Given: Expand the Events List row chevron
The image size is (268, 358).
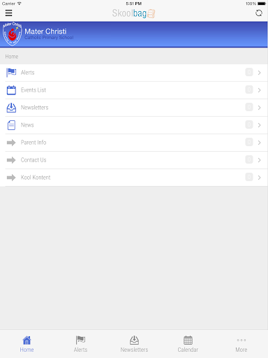Looking at the screenshot, I should tap(259, 90).
